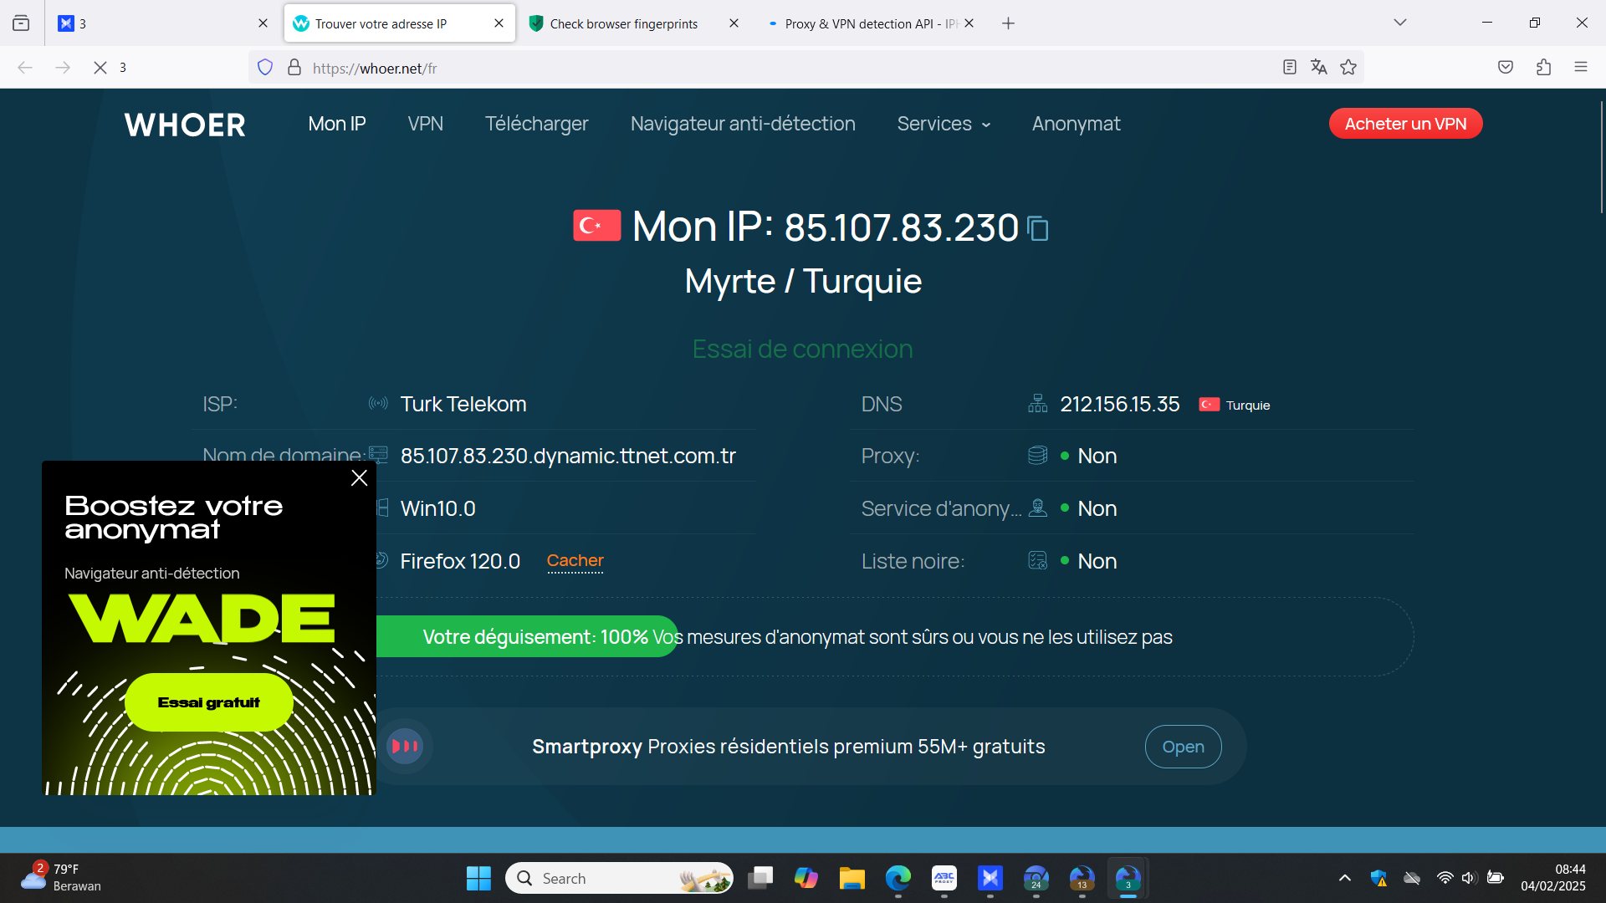Open Navigateur anti-détection in the nav
The width and height of the screenshot is (1606, 903).
click(x=743, y=124)
